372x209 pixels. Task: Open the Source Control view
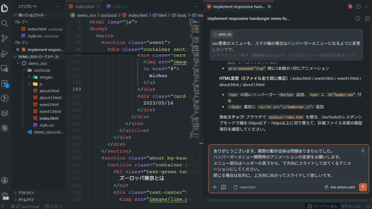[x=5, y=38]
